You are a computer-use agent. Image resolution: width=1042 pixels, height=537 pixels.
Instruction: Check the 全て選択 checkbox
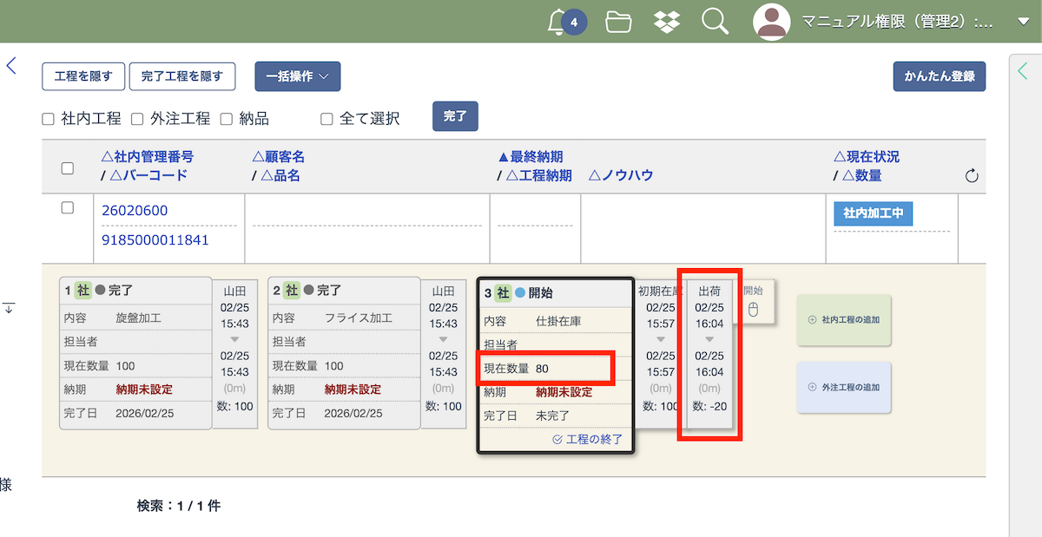[326, 119]
